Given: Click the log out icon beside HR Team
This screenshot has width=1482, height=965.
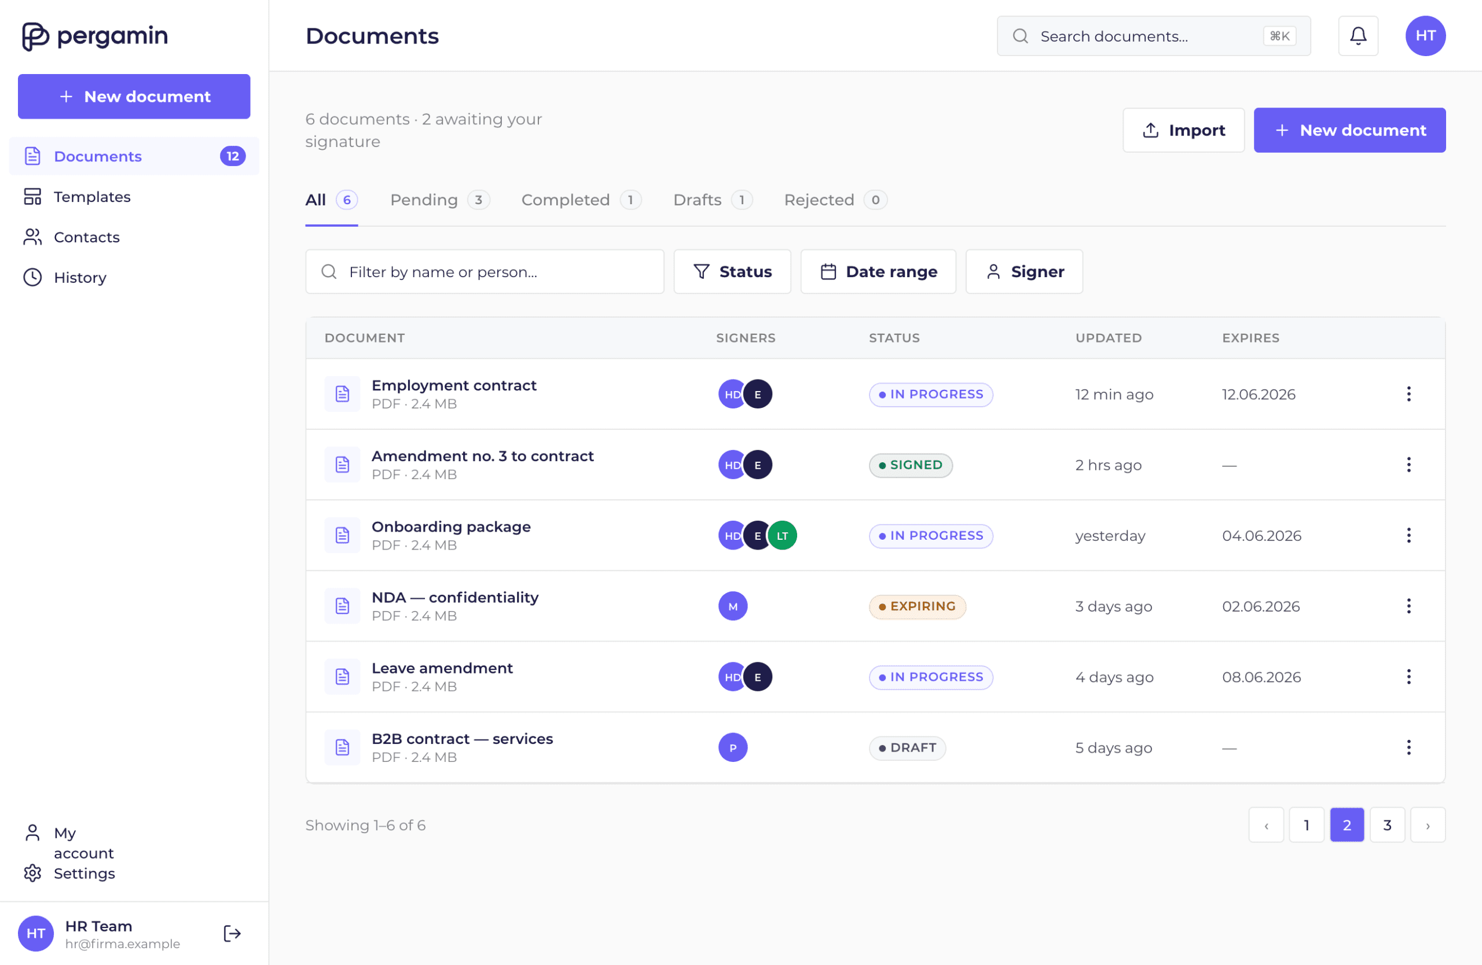Looking at the screenshot, I should click(232, 933).
